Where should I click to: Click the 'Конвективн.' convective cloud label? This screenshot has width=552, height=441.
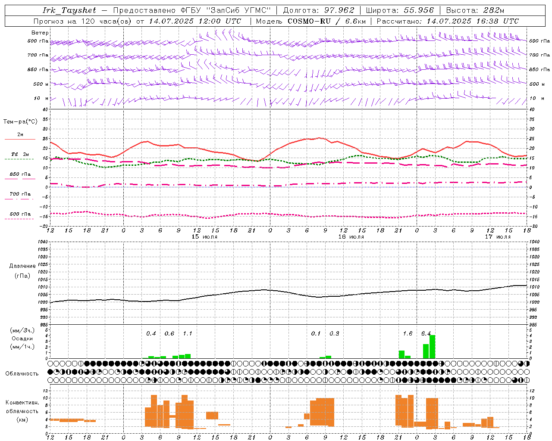22,403
